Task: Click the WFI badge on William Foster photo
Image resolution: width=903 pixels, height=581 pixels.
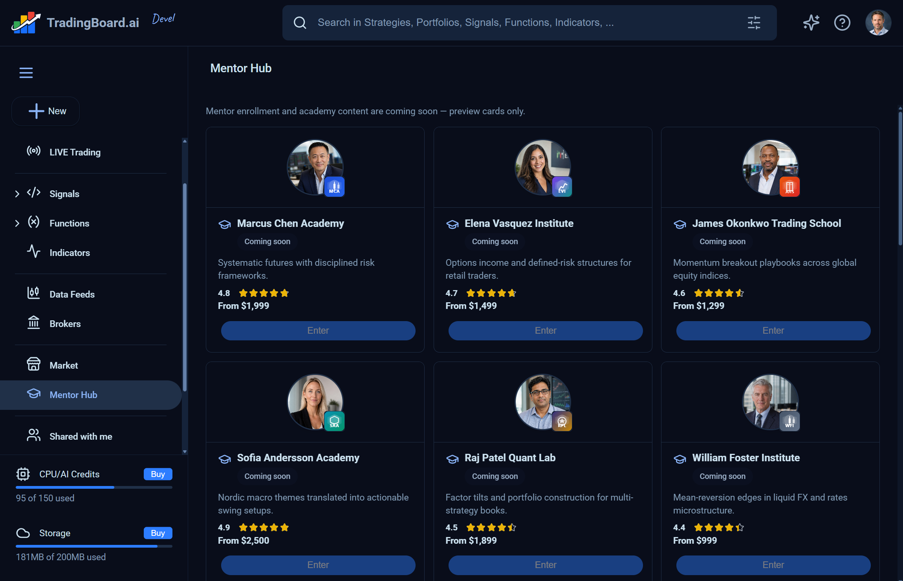Action: click(x=789, y=421)
